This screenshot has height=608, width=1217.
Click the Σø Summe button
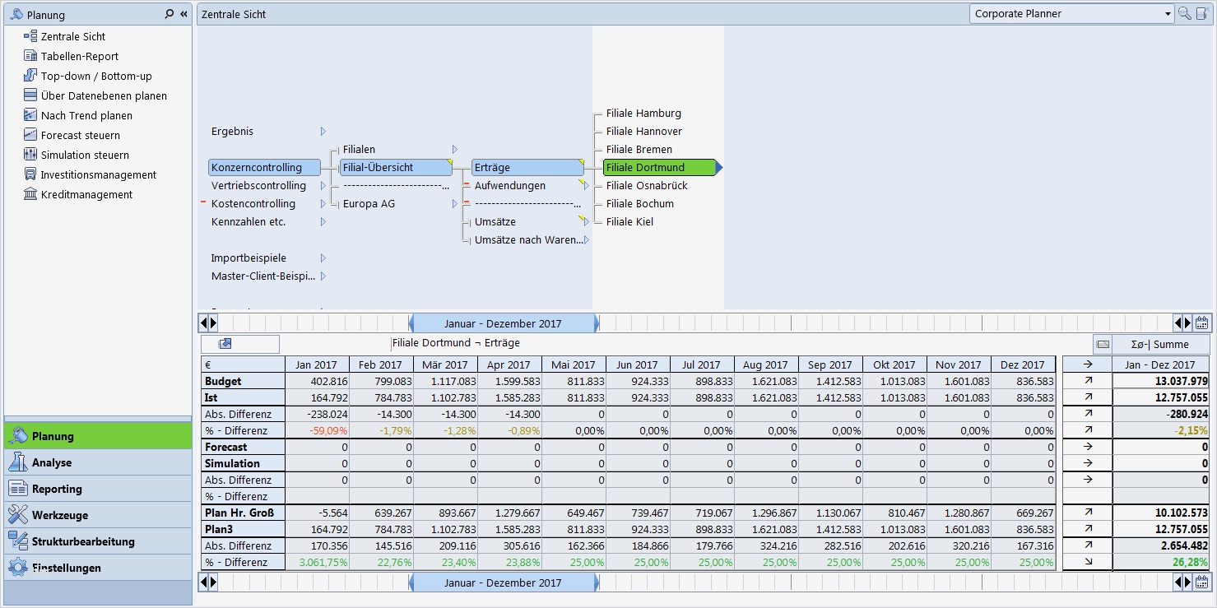1160,344
